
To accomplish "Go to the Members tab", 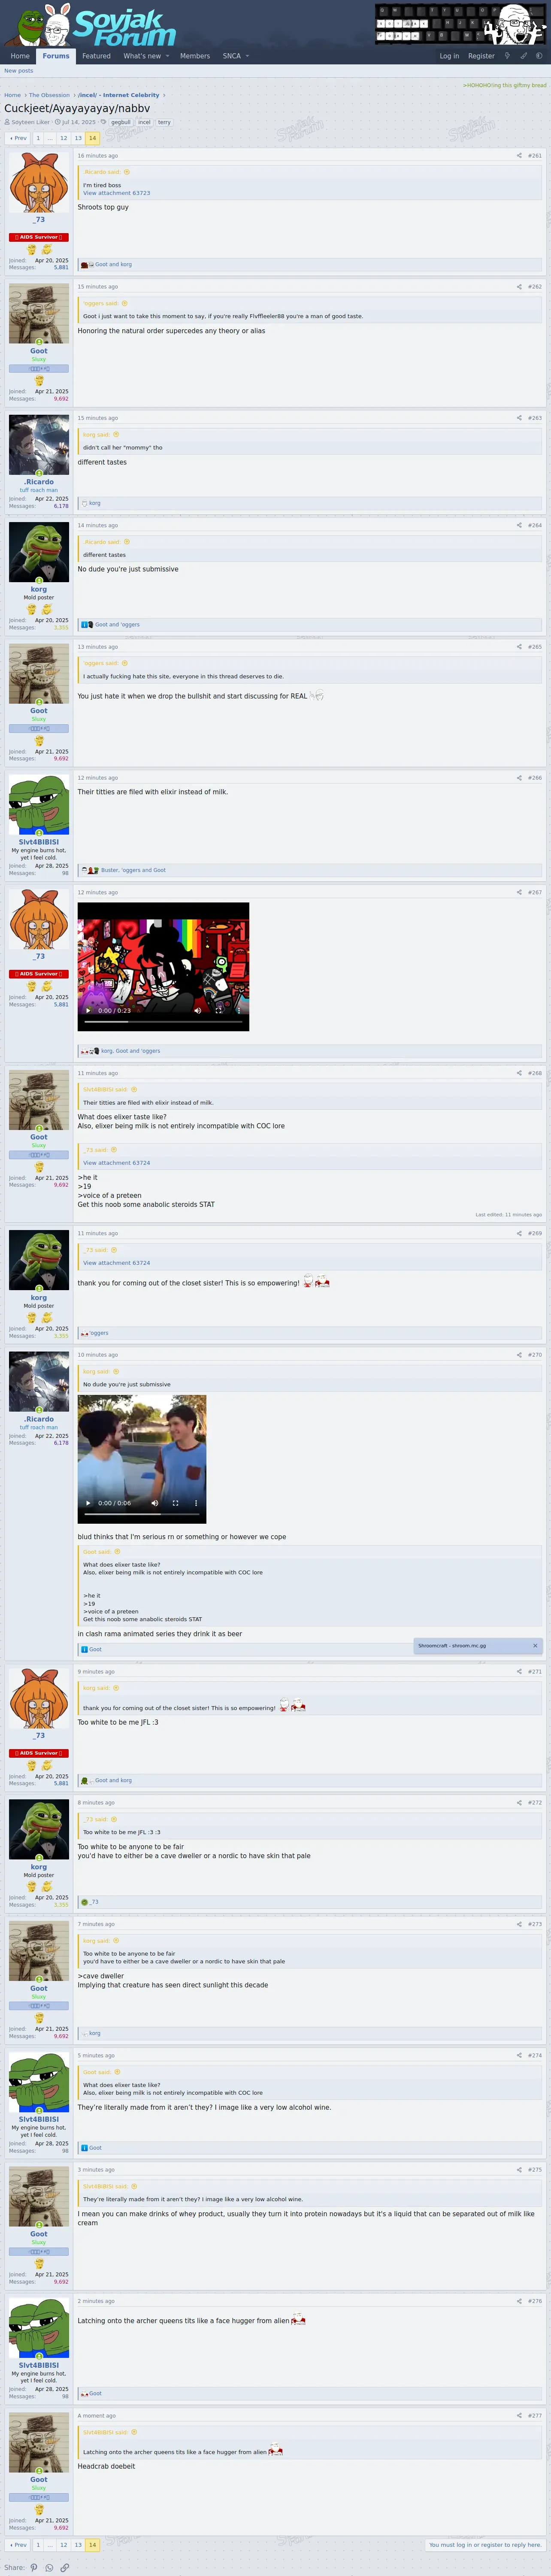I will click(x=195, y=56).
